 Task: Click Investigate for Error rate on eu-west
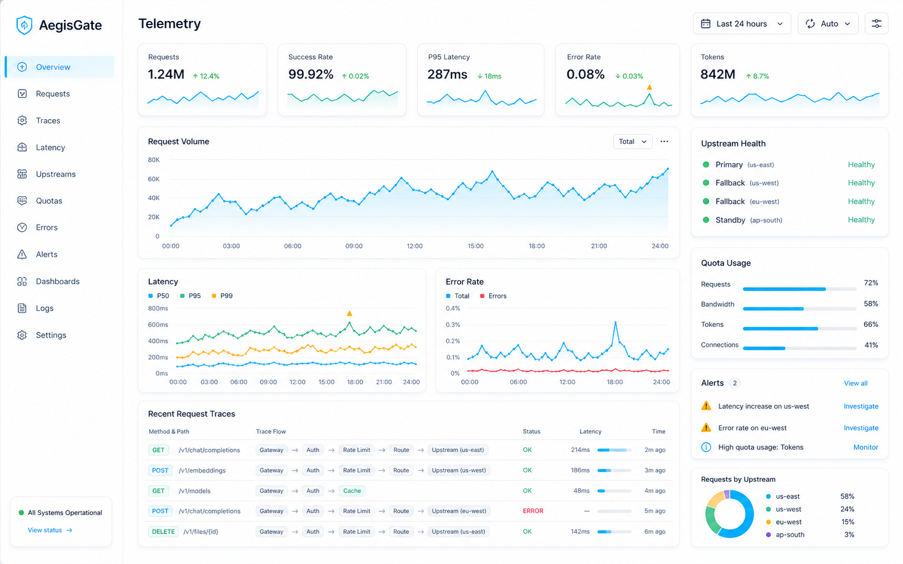(x=861, y=428)
